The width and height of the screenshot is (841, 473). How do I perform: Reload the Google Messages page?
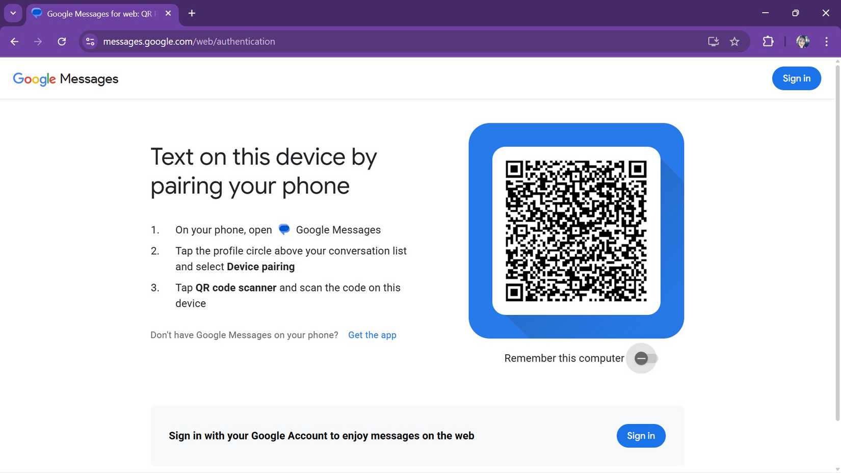(x=62, y=42)
